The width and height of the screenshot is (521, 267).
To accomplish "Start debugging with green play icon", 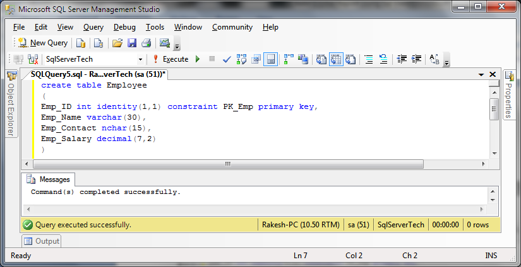I will coord(198,59).
